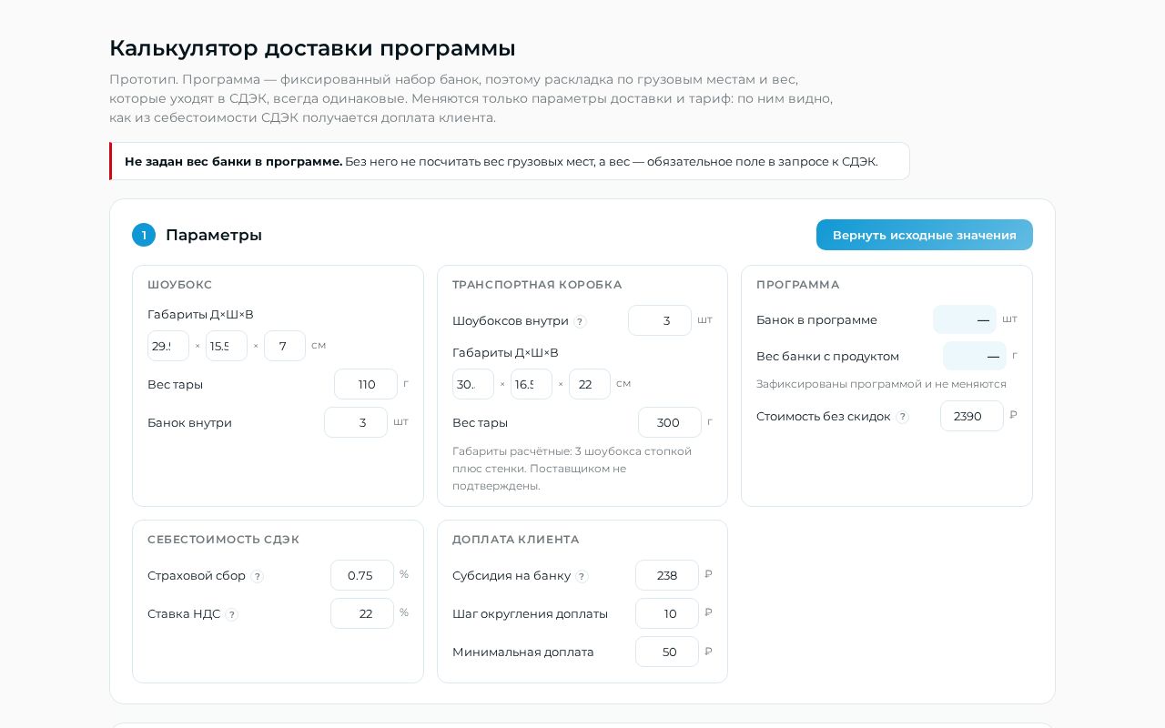This screenshot has height=728, width=1165.
Task: Focus Транспортная коробка length field 30.
Action: tap(473, 384)
